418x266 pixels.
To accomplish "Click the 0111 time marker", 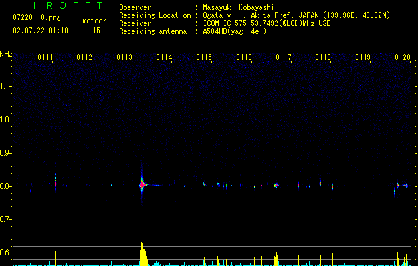I will [x=45, y=57].
